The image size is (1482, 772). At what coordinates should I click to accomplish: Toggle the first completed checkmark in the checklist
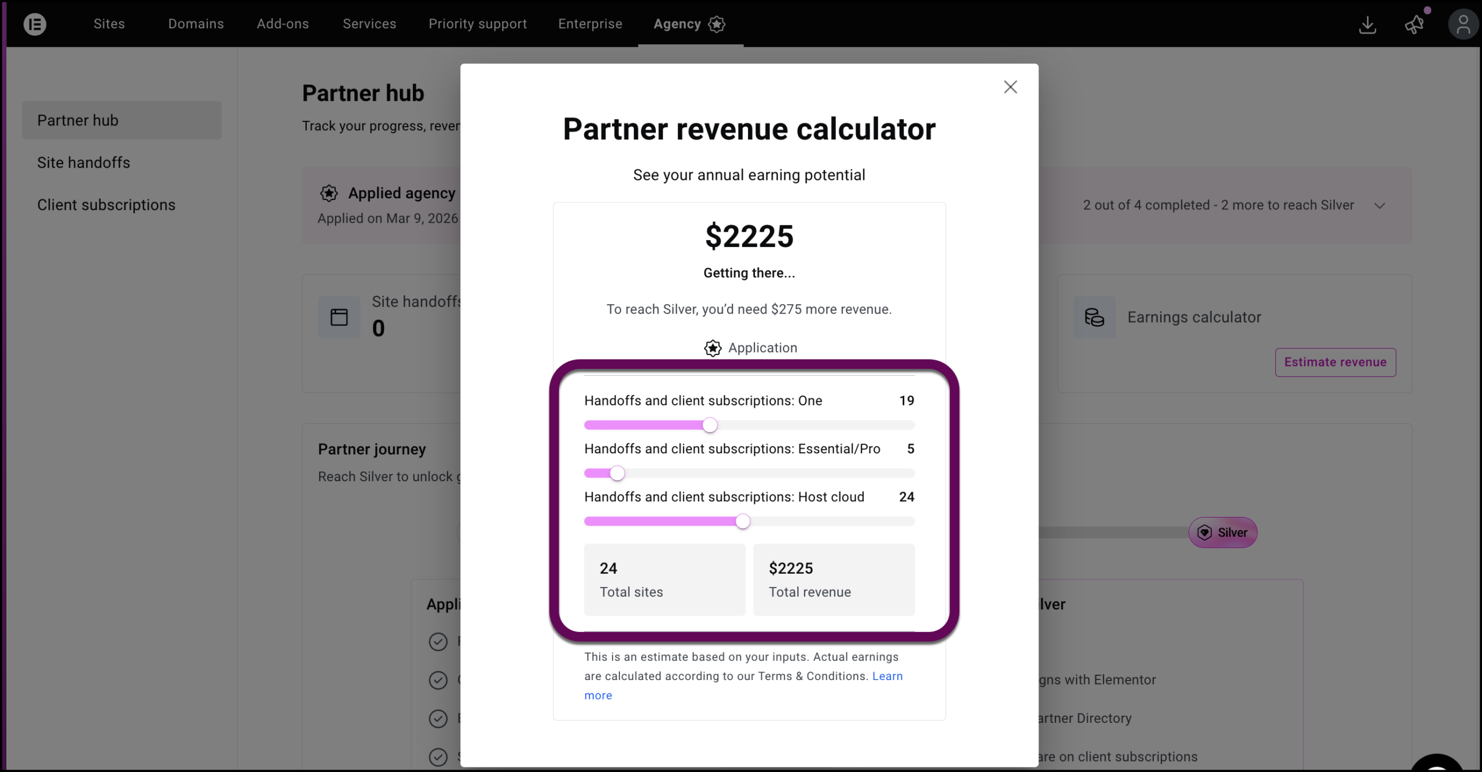(438, 642)
